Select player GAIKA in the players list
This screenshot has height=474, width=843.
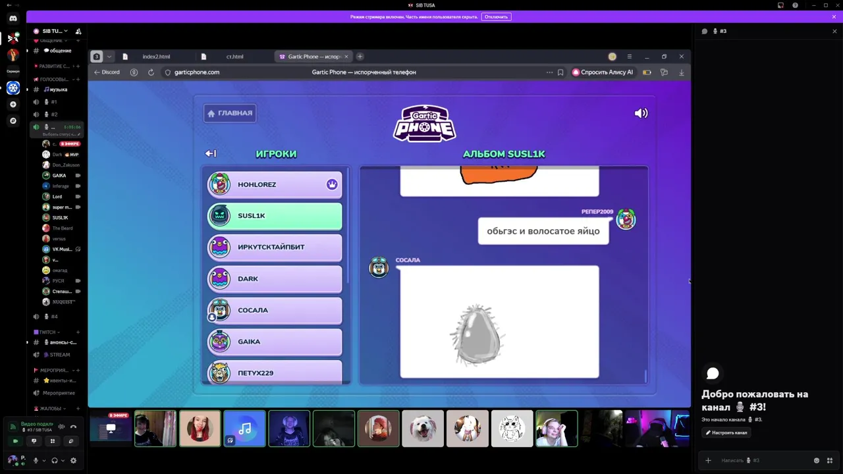point(275,341)
